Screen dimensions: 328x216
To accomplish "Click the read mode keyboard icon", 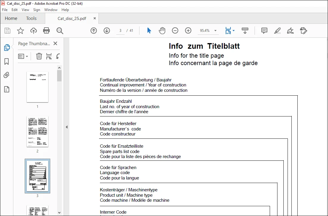I will tap(245, 31).
